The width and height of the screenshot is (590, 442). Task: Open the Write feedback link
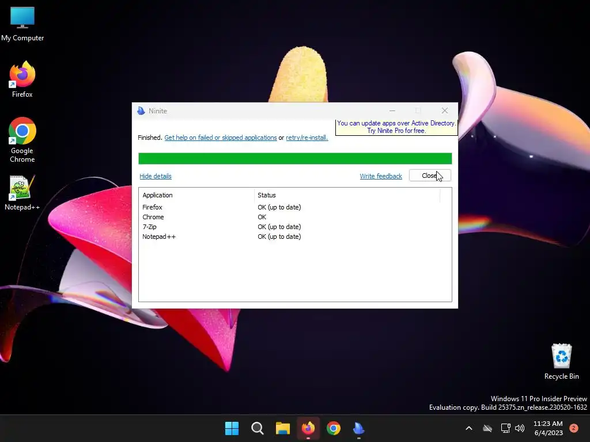[x=381, y=176]
